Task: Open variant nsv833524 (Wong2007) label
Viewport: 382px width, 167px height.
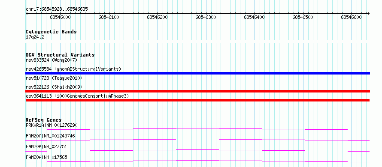Action: coord(52,60)
